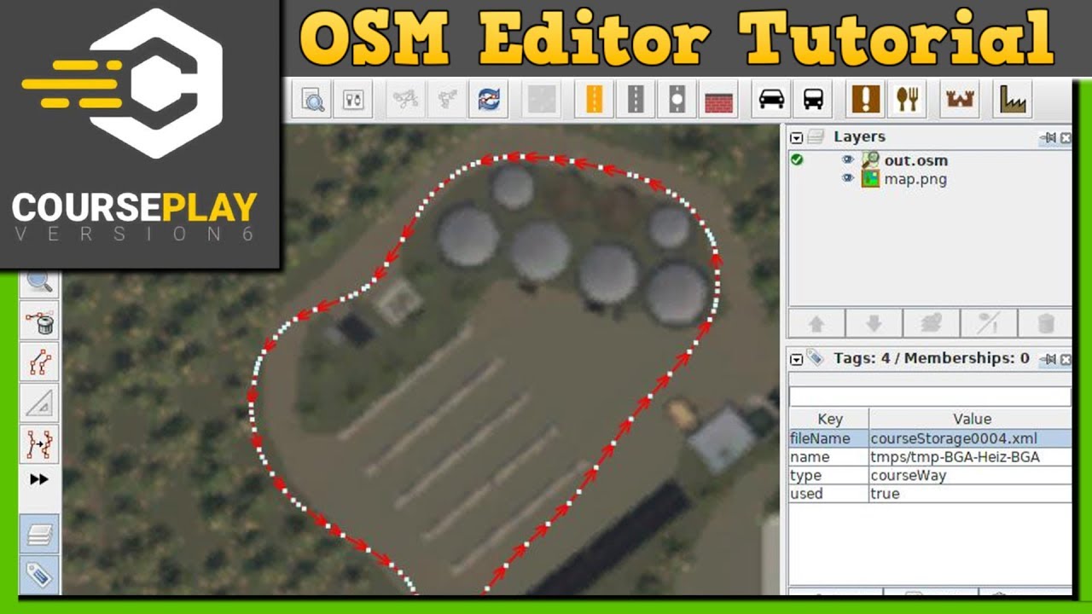Select the bus preset icon

813,100
